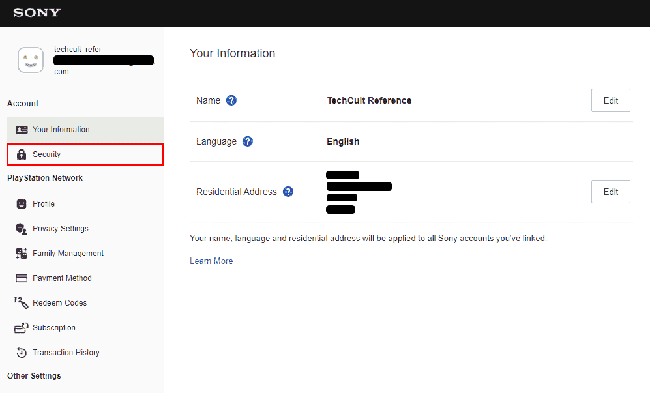Click the Account section heading
This screenshot has width=650, height=393.
(x=23, y=104)
